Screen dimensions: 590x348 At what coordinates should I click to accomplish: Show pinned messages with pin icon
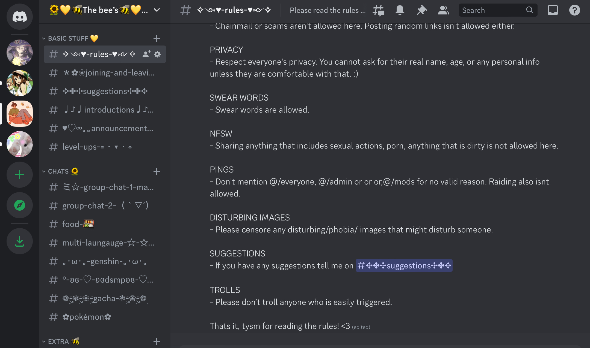pyautogui.click(x=421, y=10)
